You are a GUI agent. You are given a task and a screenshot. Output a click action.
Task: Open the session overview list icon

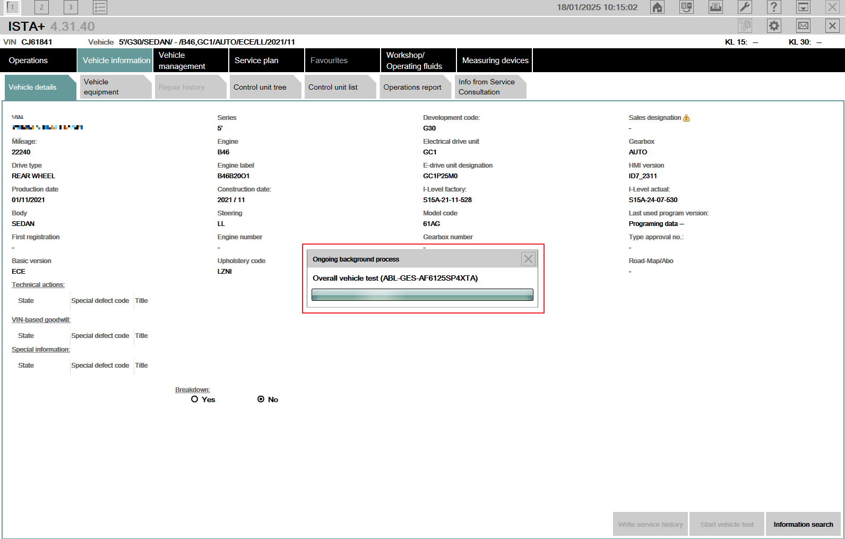[100, 7]
